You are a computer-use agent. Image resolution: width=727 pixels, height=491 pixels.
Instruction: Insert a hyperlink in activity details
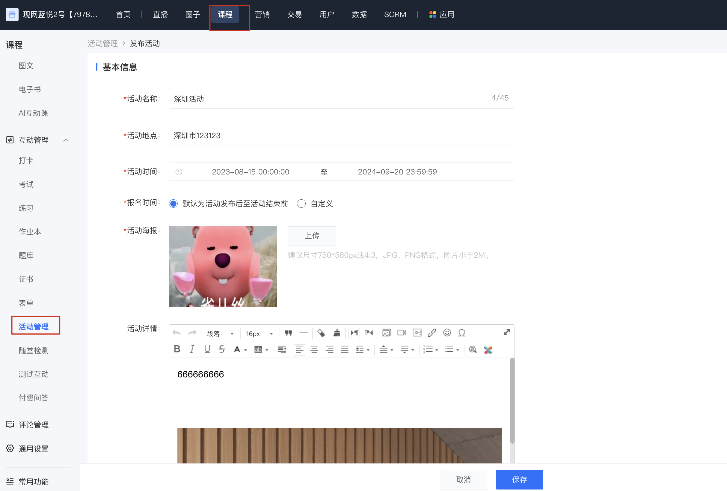click(x=432, y=333)
